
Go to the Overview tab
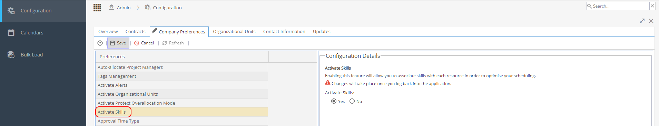[x=108, y=31]
